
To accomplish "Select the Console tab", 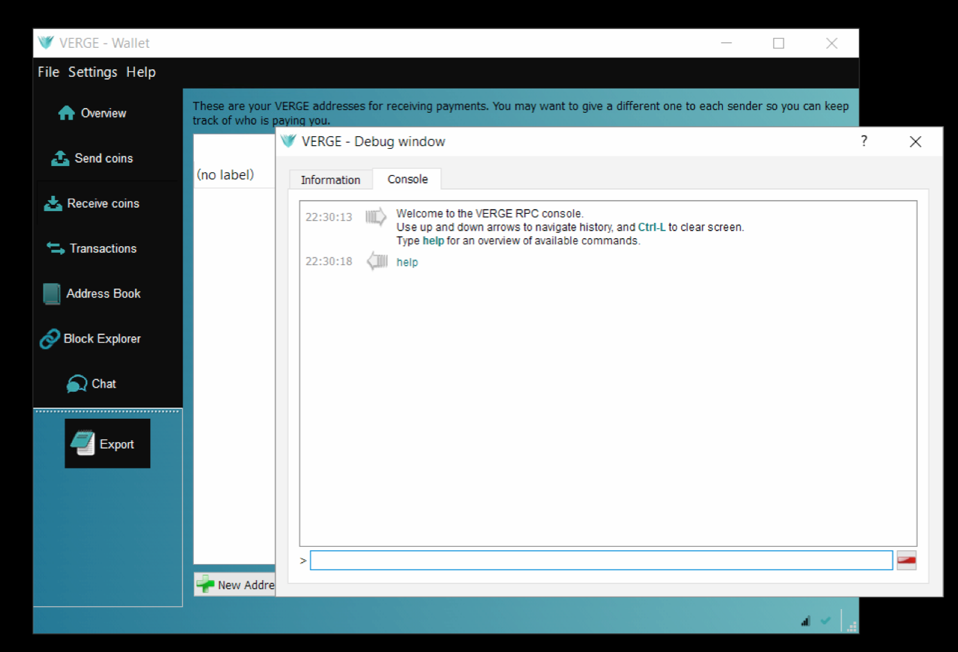I will (x=408, y=179).
